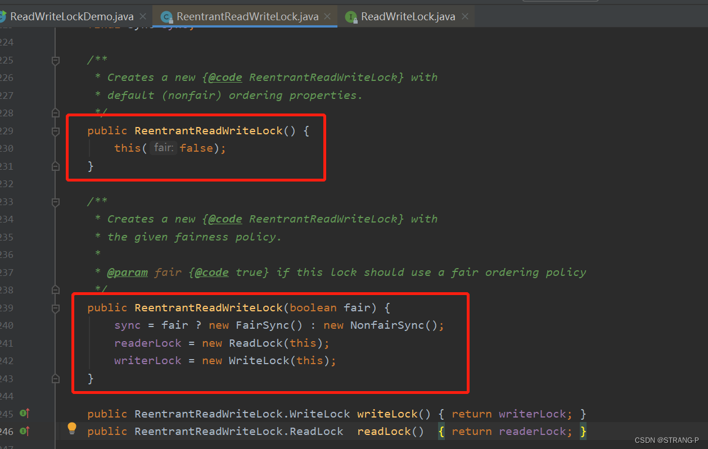Click 'readerLock' in the new ReadLock assignment
The height and width of the screenshot is (449, 708).
148,343
